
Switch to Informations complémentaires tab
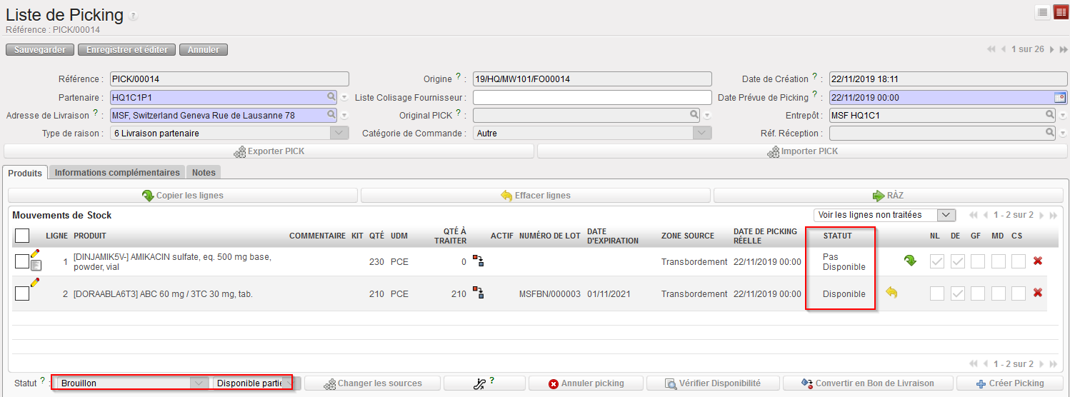click(x=117, y=172)
